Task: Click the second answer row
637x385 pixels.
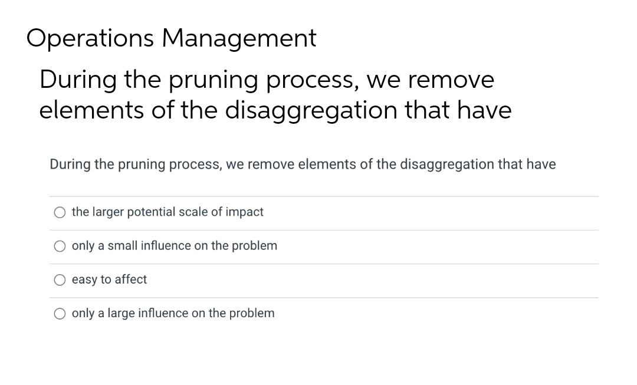Action: coord(324,246)
